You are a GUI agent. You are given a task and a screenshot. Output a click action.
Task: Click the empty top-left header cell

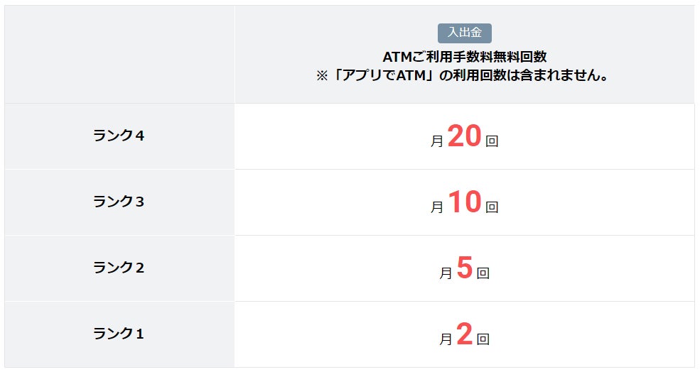point(119,55)
